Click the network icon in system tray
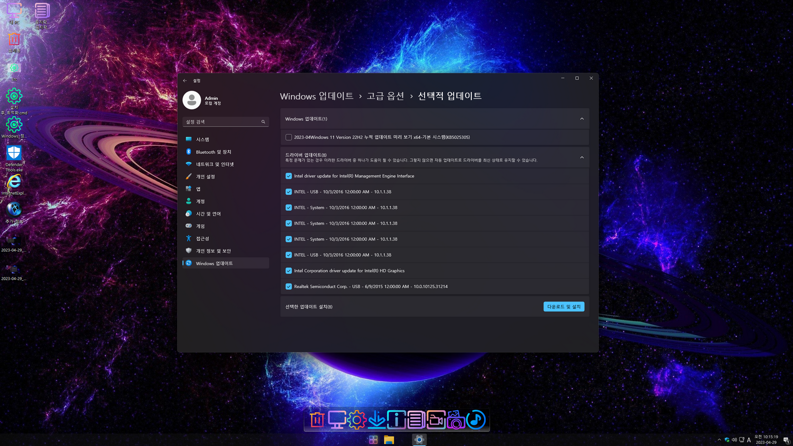This screenshot has height=446, width=793. [x=742, y=440]
